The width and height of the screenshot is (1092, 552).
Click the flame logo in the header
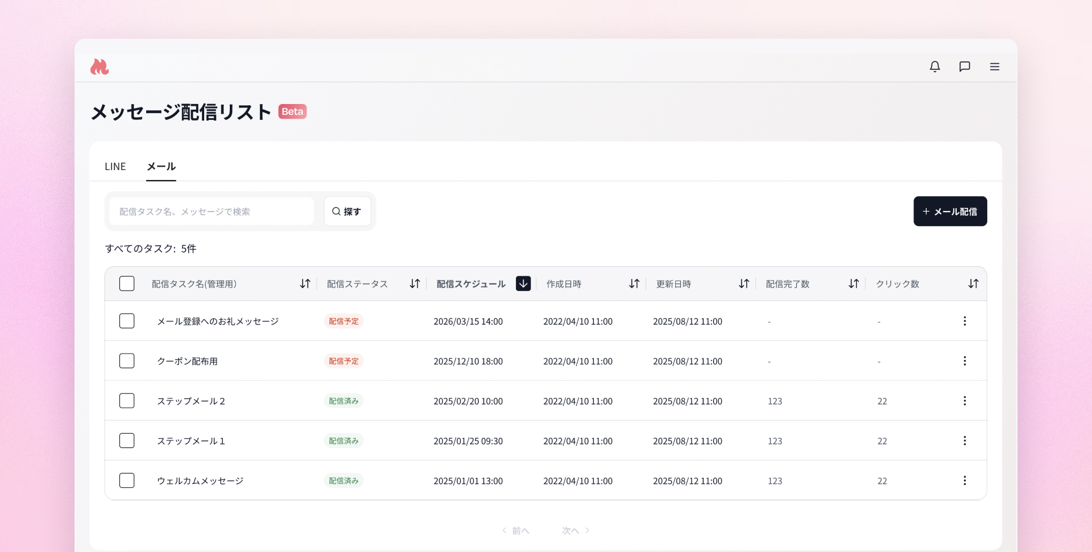[100, 67]
